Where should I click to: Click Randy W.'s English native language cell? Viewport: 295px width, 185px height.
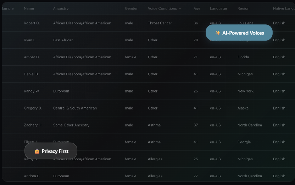point(279,91)
